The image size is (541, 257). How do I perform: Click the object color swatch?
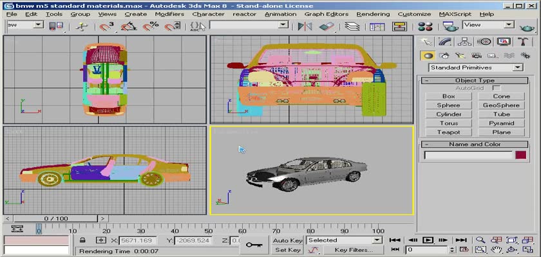pyautogui.click(x=520, y=155)
